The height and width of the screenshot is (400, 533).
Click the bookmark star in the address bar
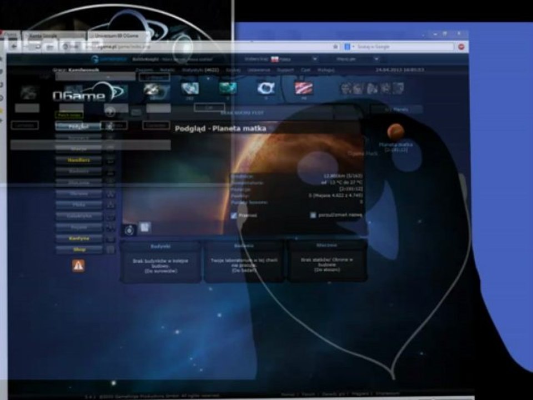[x=335, y=47]
